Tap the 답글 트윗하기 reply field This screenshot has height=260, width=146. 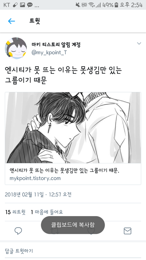point(73,251)
